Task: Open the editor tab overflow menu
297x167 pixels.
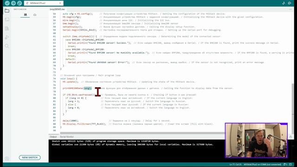Action: pos(291,9)
